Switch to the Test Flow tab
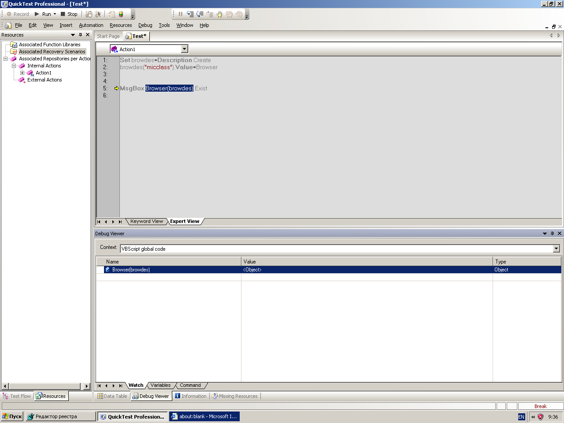The width and height of the screenshot is (564, 423). tap(17, 396)
